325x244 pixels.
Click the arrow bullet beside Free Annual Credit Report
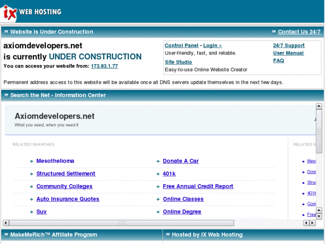[x=158, y=187]
